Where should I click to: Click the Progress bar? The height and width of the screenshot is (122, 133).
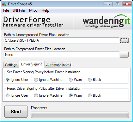click(80, 115)
